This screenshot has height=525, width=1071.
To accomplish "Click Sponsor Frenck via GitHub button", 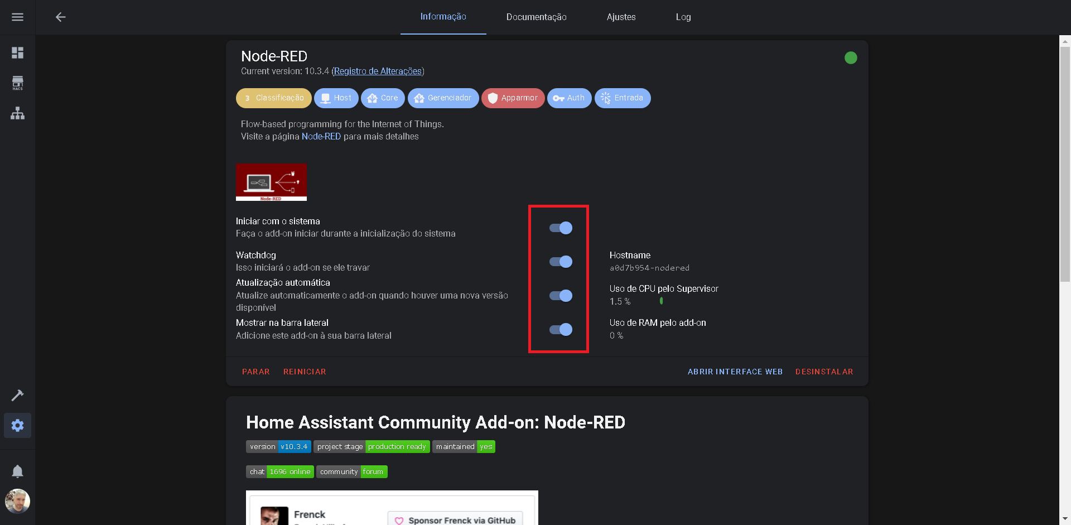I will [x=455, y=519].
